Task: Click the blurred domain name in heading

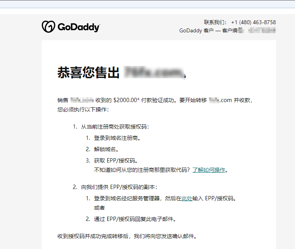Action: 154,72
